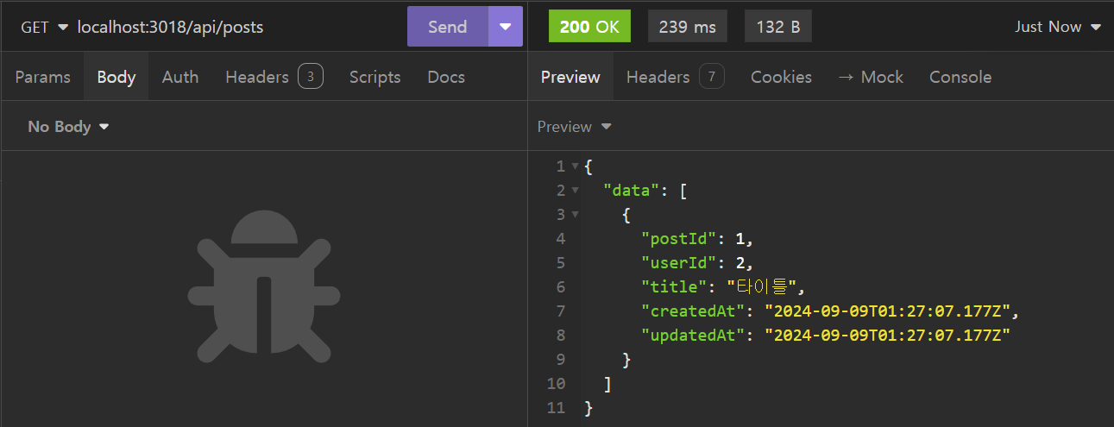Switch to the Console tab
Image resolution: width=1114 pixels, height=427 pixels.
pyautogui.click(x=960, y=77)
